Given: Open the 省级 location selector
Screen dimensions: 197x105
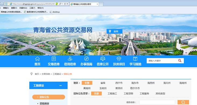Looking at the screenshot, I should 114,31.
